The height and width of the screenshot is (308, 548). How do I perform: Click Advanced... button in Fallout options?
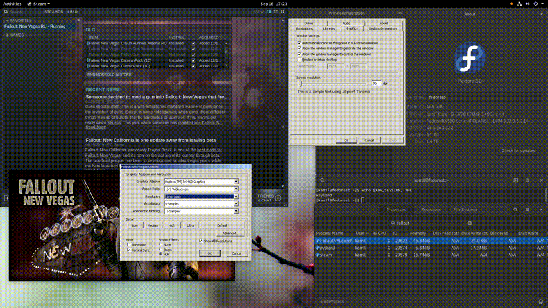(230, 233)
